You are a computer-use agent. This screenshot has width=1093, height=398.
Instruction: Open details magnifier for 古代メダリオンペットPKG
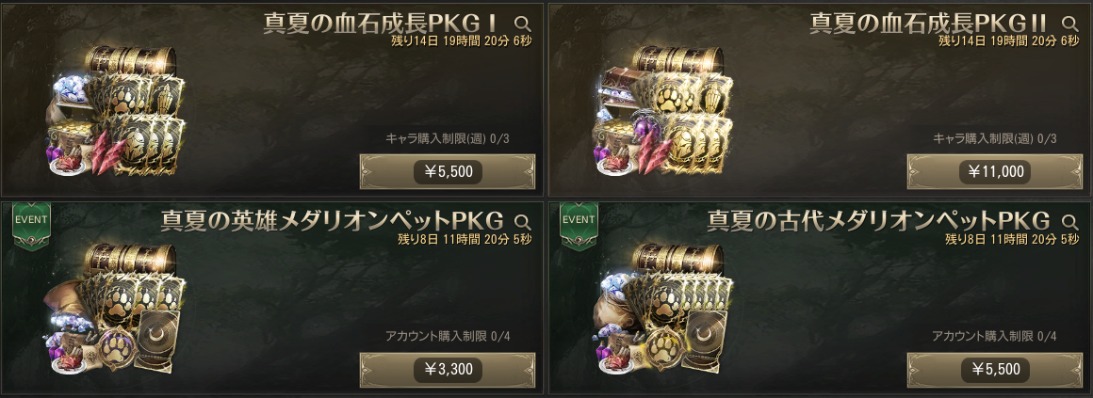tap(1070, 222)
